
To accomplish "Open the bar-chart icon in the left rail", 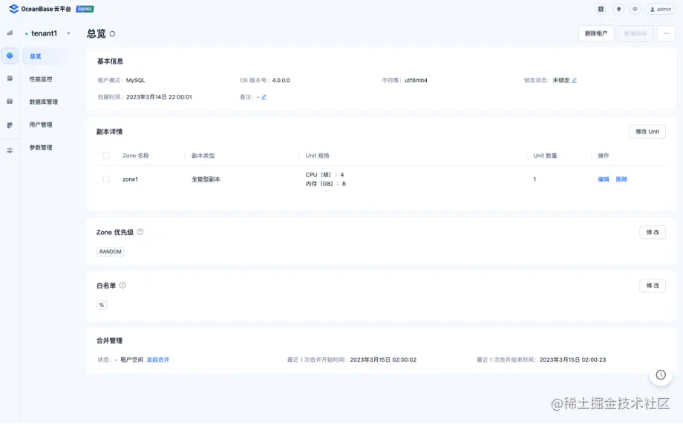I will [10, 33].
